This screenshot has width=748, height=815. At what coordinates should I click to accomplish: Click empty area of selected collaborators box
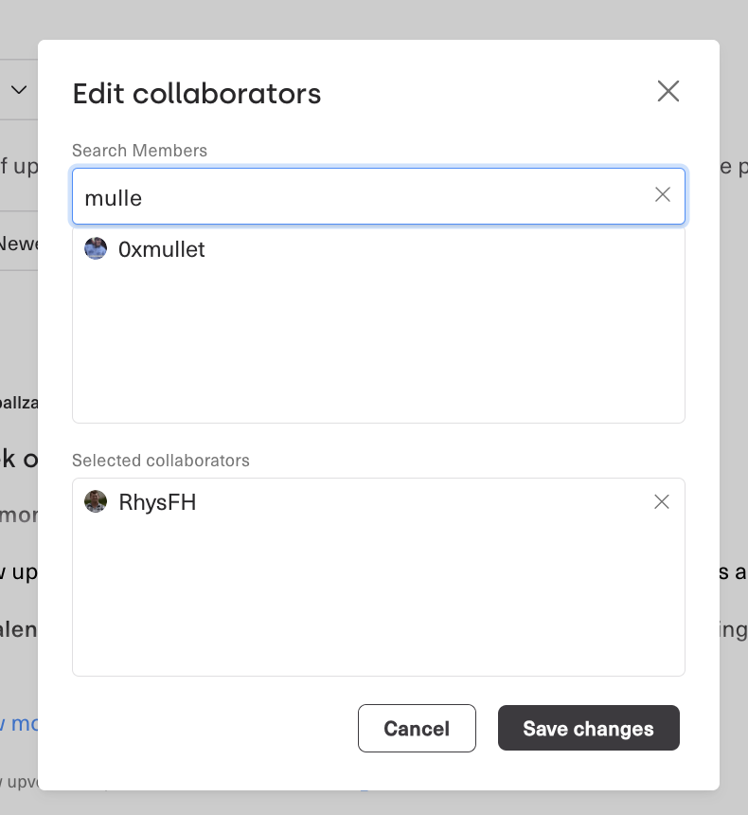pyautogui.click(x=379, y=597)
